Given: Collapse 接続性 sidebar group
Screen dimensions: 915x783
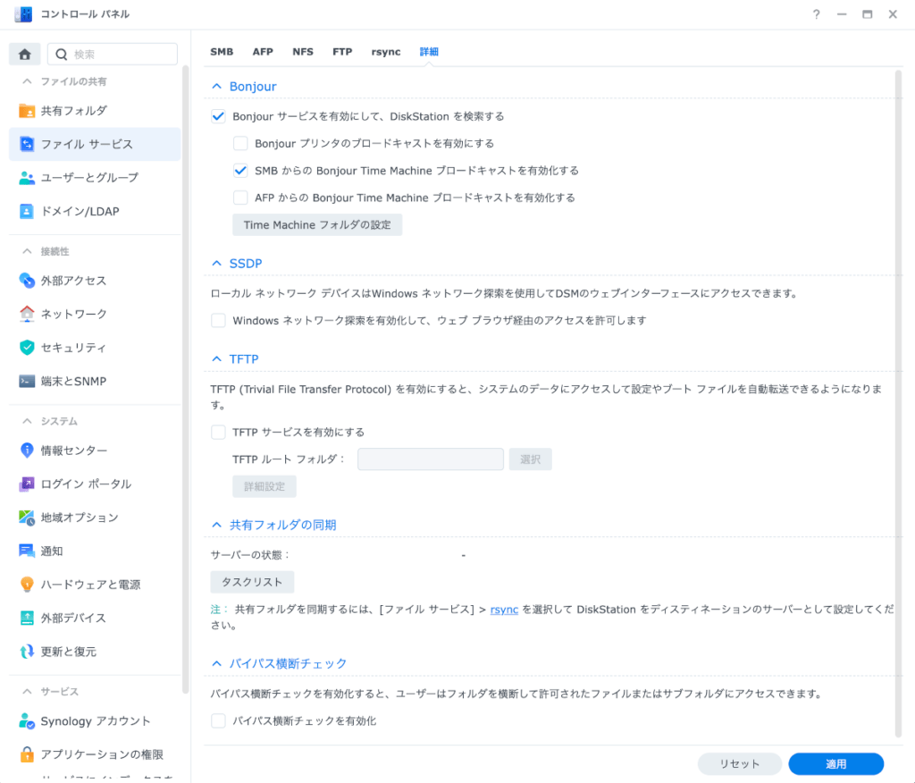Looking at the screenshot, I should (27, 251).
